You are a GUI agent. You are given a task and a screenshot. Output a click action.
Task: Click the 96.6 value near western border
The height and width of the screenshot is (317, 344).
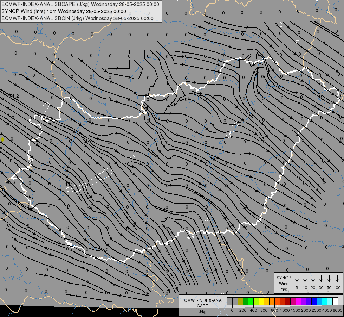10,182
